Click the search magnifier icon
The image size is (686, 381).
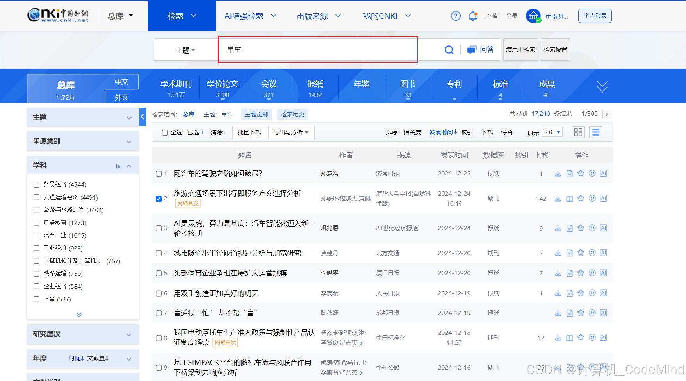point(449,50)
